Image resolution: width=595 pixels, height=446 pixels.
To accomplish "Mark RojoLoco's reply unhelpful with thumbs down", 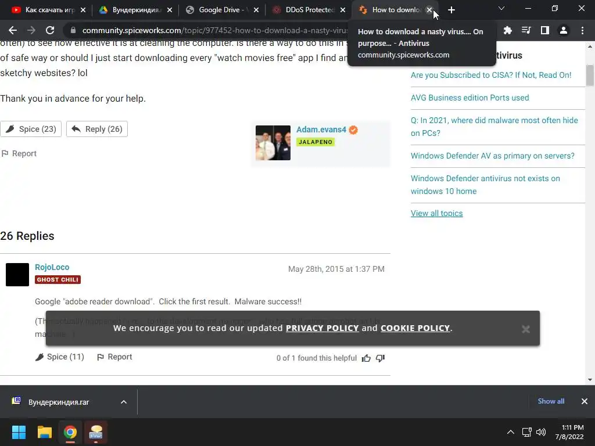I will [380, 358].
